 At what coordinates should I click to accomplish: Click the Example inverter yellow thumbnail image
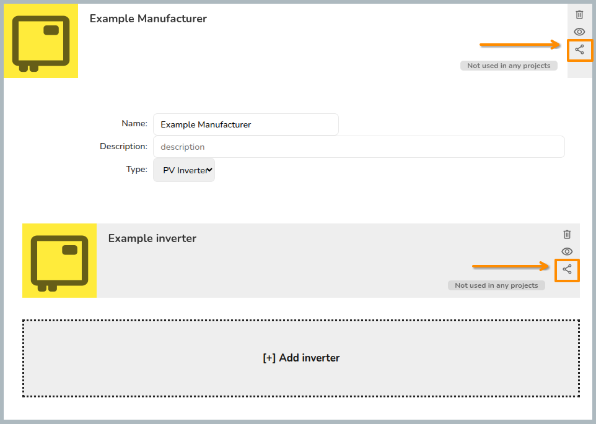[59, 261]
